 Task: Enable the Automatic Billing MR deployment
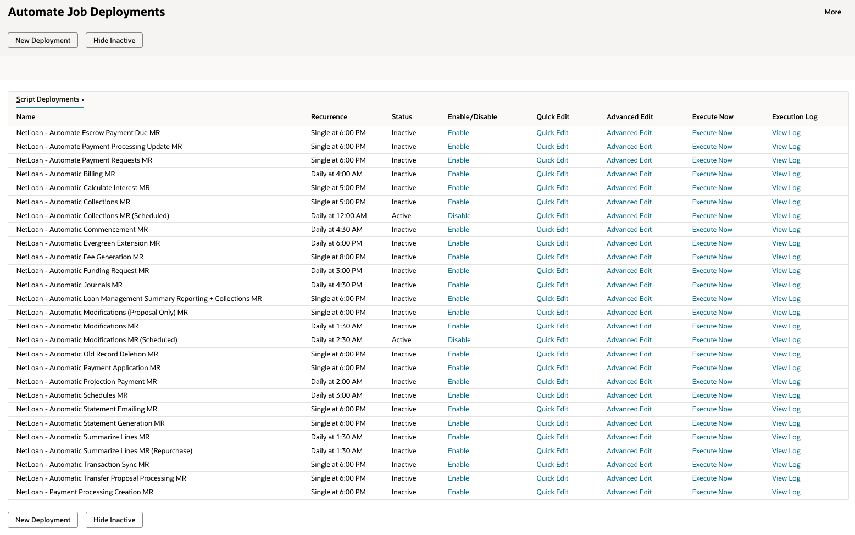tap(458, 174)
